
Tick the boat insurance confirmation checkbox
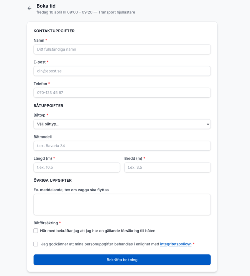(x=36, y=231)
